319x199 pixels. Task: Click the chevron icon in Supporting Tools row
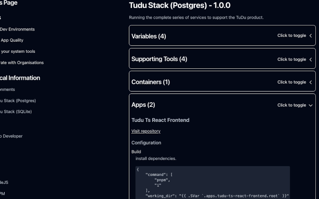pos(311,59)
